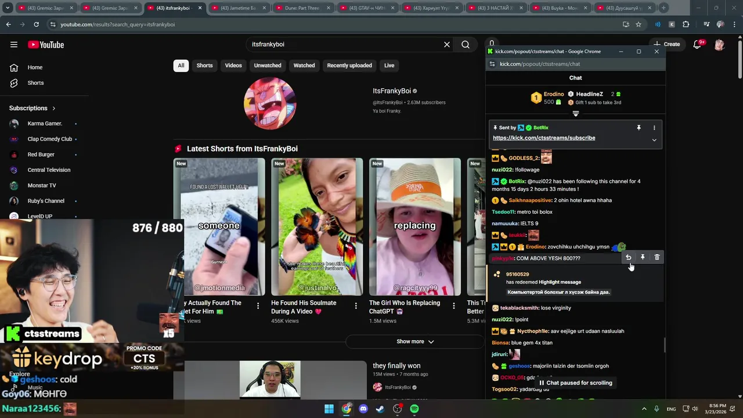Collapse the BotRix pinned message chevron
The height and width of the screenshot is (418, 743).
point(654,140)
